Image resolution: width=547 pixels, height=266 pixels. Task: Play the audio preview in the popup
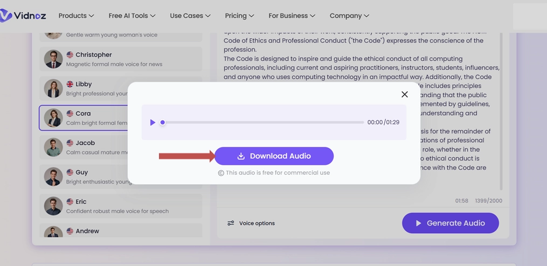pyautogui.click(x=153, y=123)
